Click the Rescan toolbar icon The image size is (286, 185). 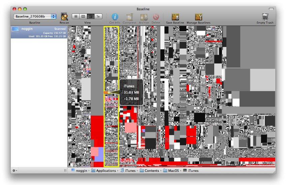(64, 17)
